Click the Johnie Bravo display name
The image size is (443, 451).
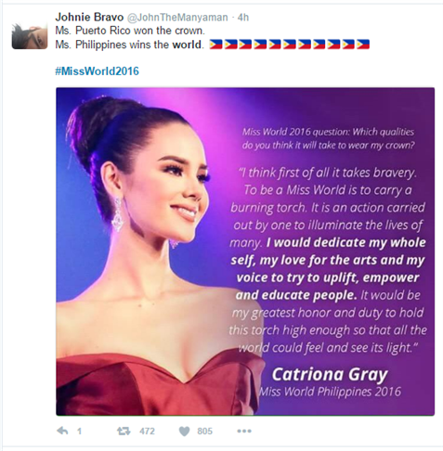click(89, 17)
